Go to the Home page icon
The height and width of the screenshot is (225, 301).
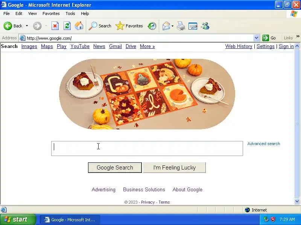point(79,26)
